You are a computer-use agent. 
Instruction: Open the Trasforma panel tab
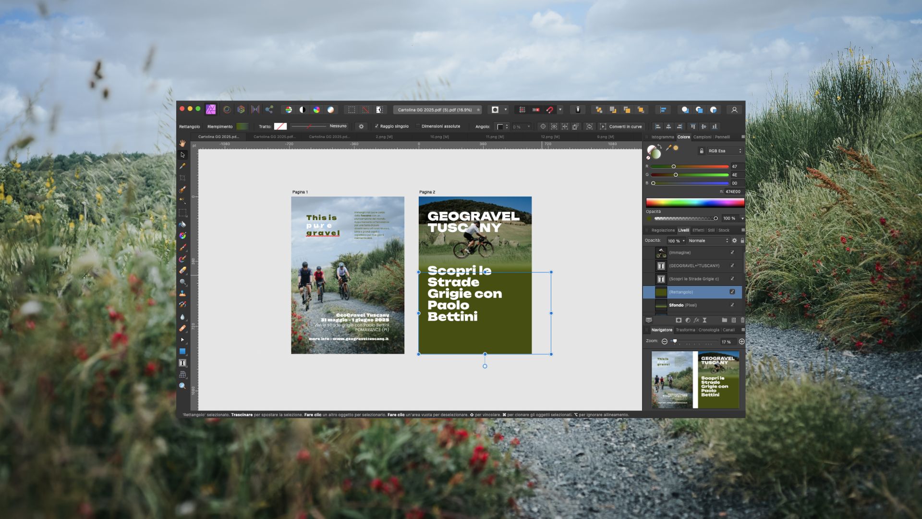click(685, 330)
